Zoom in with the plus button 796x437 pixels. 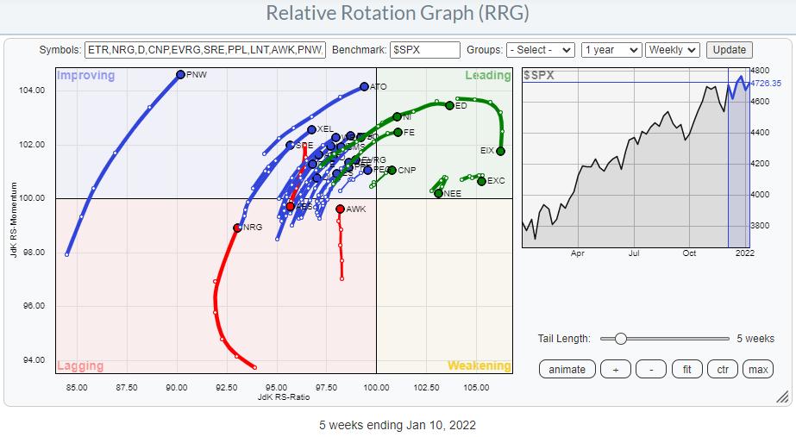coord(616,369)
